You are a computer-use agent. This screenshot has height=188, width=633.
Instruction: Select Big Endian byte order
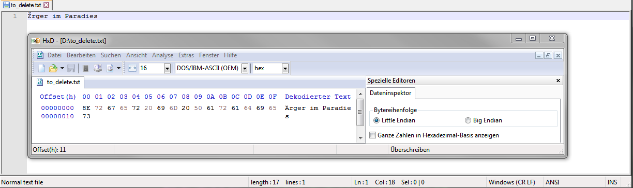click(x=484, y=120)
